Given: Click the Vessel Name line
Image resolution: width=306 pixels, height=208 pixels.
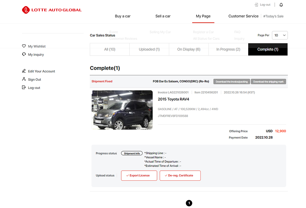Looking at the screenshot, I should point(155,157).
